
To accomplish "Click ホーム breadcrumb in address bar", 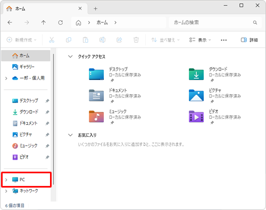I will 102,22.
